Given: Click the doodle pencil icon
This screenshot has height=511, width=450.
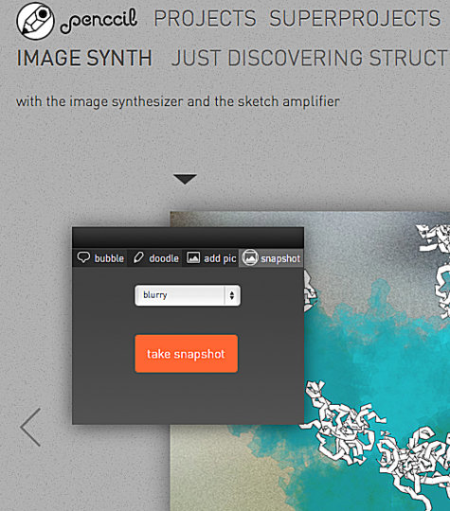Looking at the screenshot, I should [x=138, y=257].
